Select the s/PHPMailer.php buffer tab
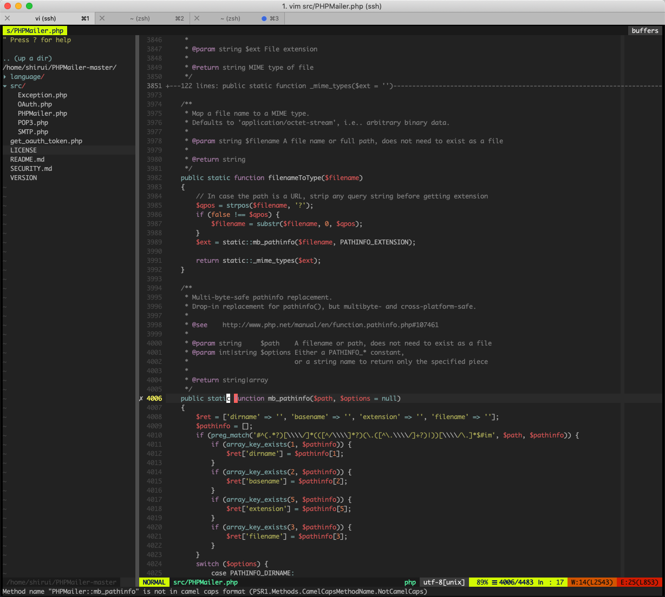The image size is (665, 597). [x=35, y=31]
